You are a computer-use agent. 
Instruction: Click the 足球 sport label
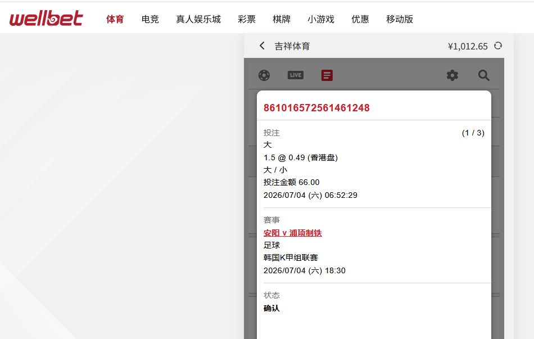[x=271, y=245]
